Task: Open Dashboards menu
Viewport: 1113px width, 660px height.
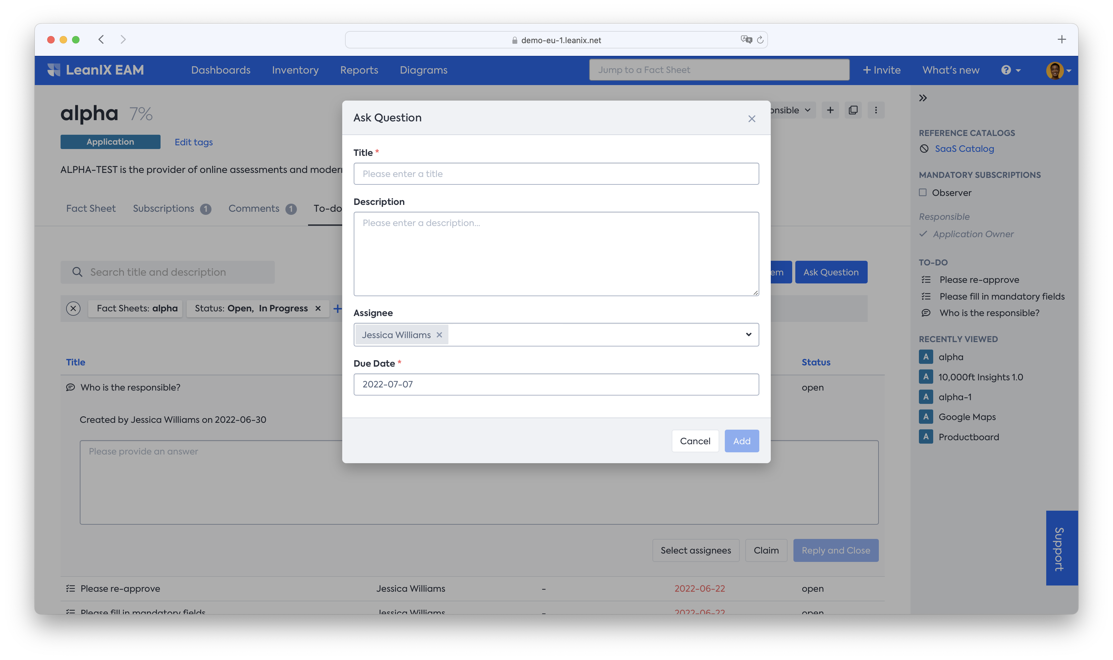Action: pyautogui.click(x=220, y=70)
